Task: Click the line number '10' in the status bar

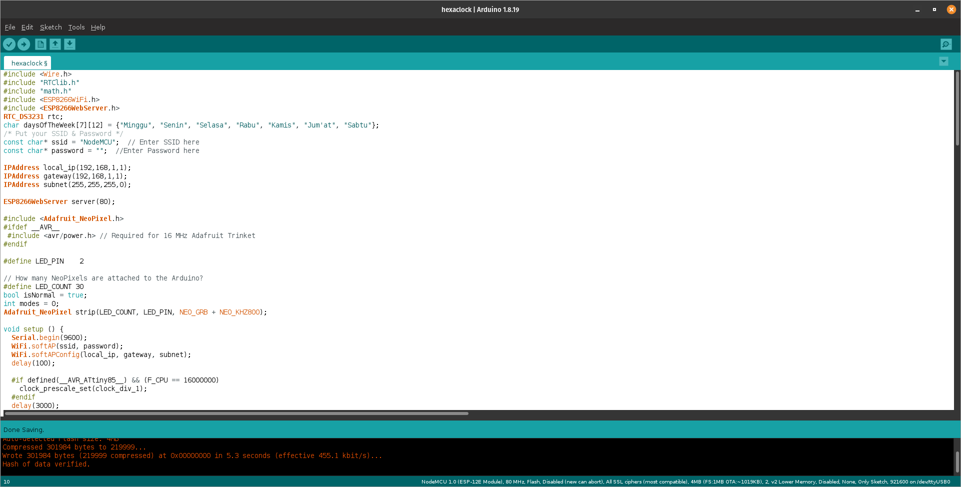Action: [6, 482]
